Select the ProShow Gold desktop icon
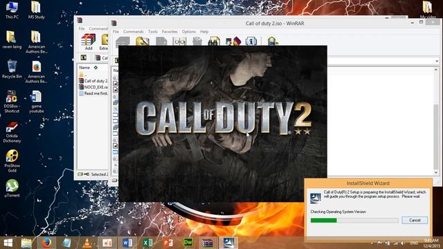The height and width of the screenshot is (249, 443). point(12,161)
